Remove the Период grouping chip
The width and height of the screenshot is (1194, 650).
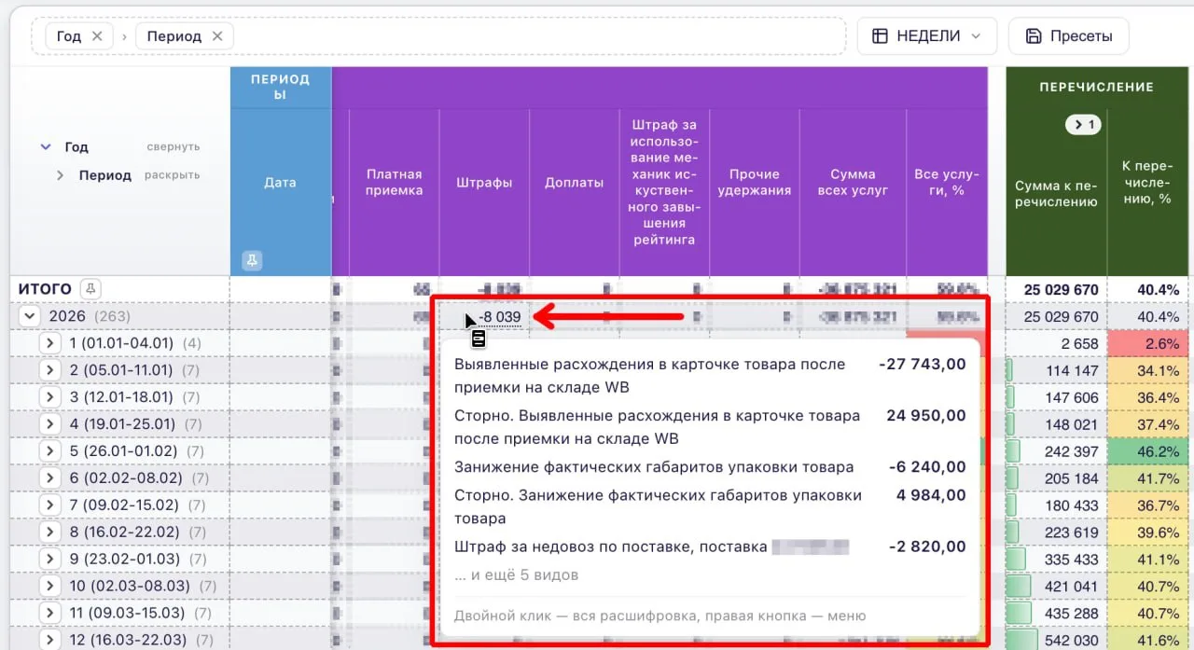coord(217,36)
